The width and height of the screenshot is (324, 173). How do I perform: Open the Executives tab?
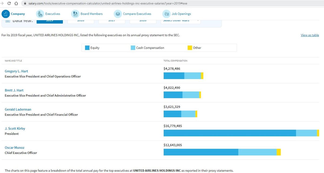pos(53,14)
